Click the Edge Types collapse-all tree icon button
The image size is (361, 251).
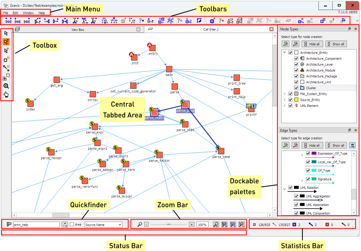click(x=295, y=145)
